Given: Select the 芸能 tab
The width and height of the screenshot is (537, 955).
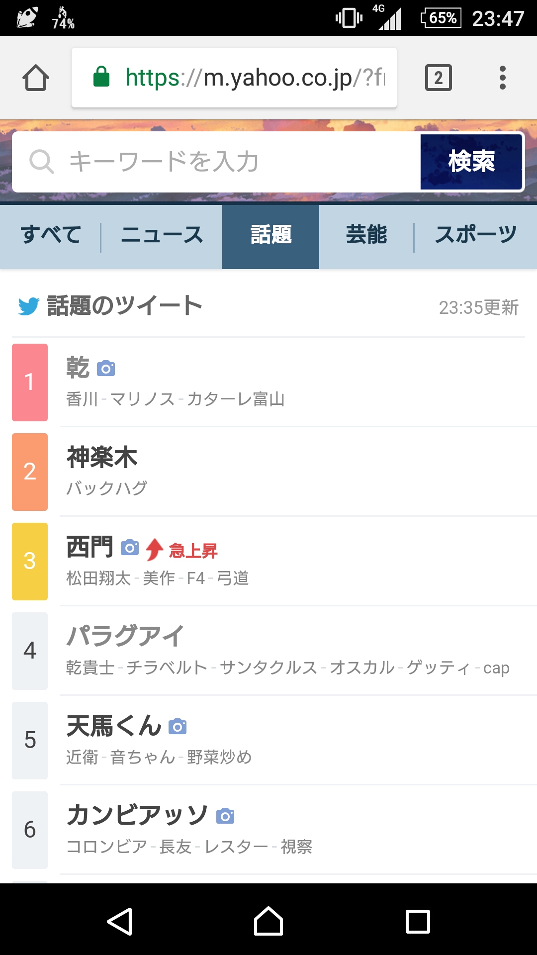Looking at the screenshot, I should (x=366, y=235).
